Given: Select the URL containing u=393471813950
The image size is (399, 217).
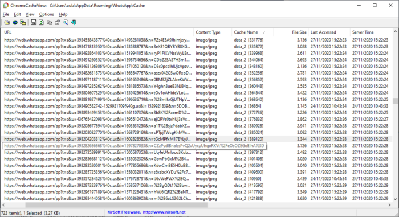Looking at the screenshot, I should (x=97, y=47).
